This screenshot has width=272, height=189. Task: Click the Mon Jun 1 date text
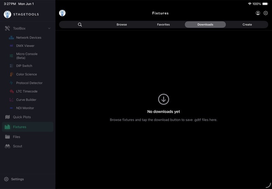click(x=26, y=4)
